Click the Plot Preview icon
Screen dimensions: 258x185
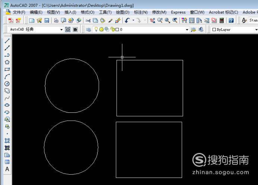[x=63, y=20]
